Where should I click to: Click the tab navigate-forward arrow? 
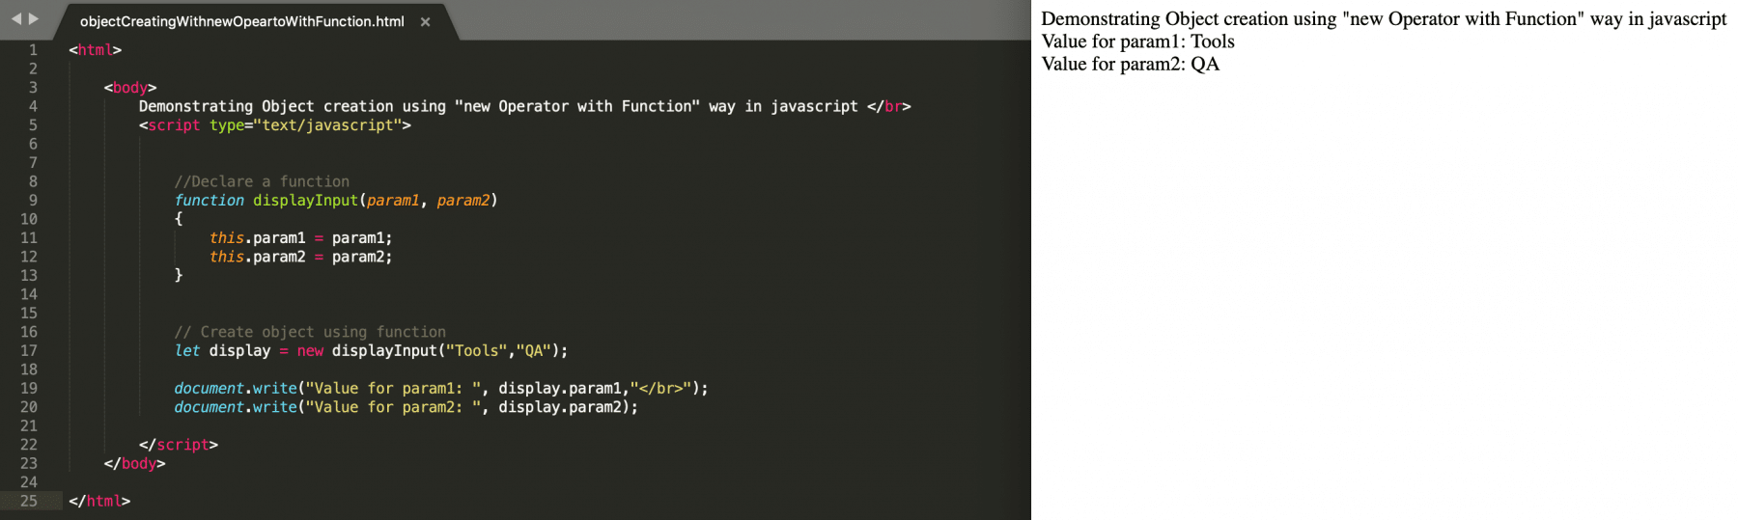pyautogui.click(x=34, y=18)
